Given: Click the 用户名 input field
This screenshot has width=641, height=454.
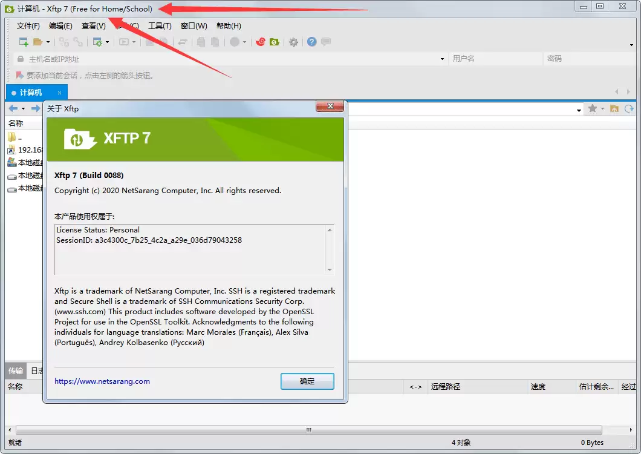Looking at the screenshot, I should point(496,59).
